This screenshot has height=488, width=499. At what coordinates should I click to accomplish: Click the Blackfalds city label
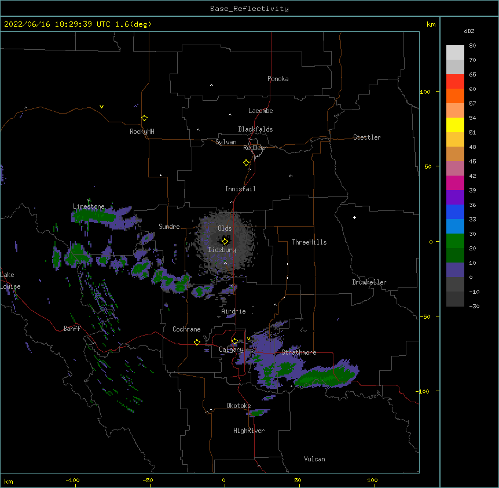[255, 129]
